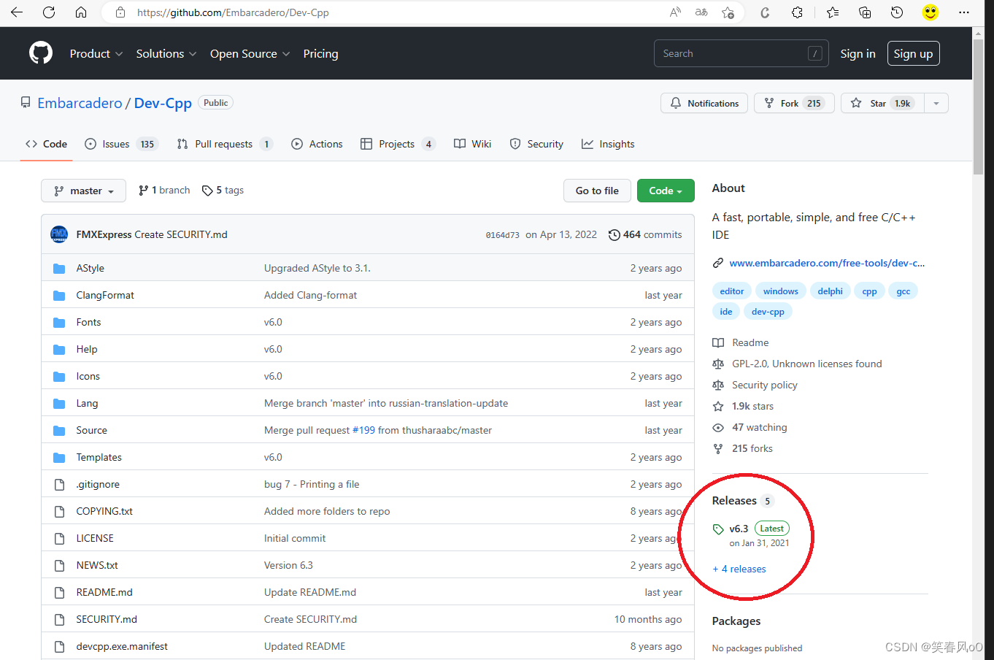Open pull request #199 link
Viewport: 994px width, 660px height.
(x=363, y=430)
